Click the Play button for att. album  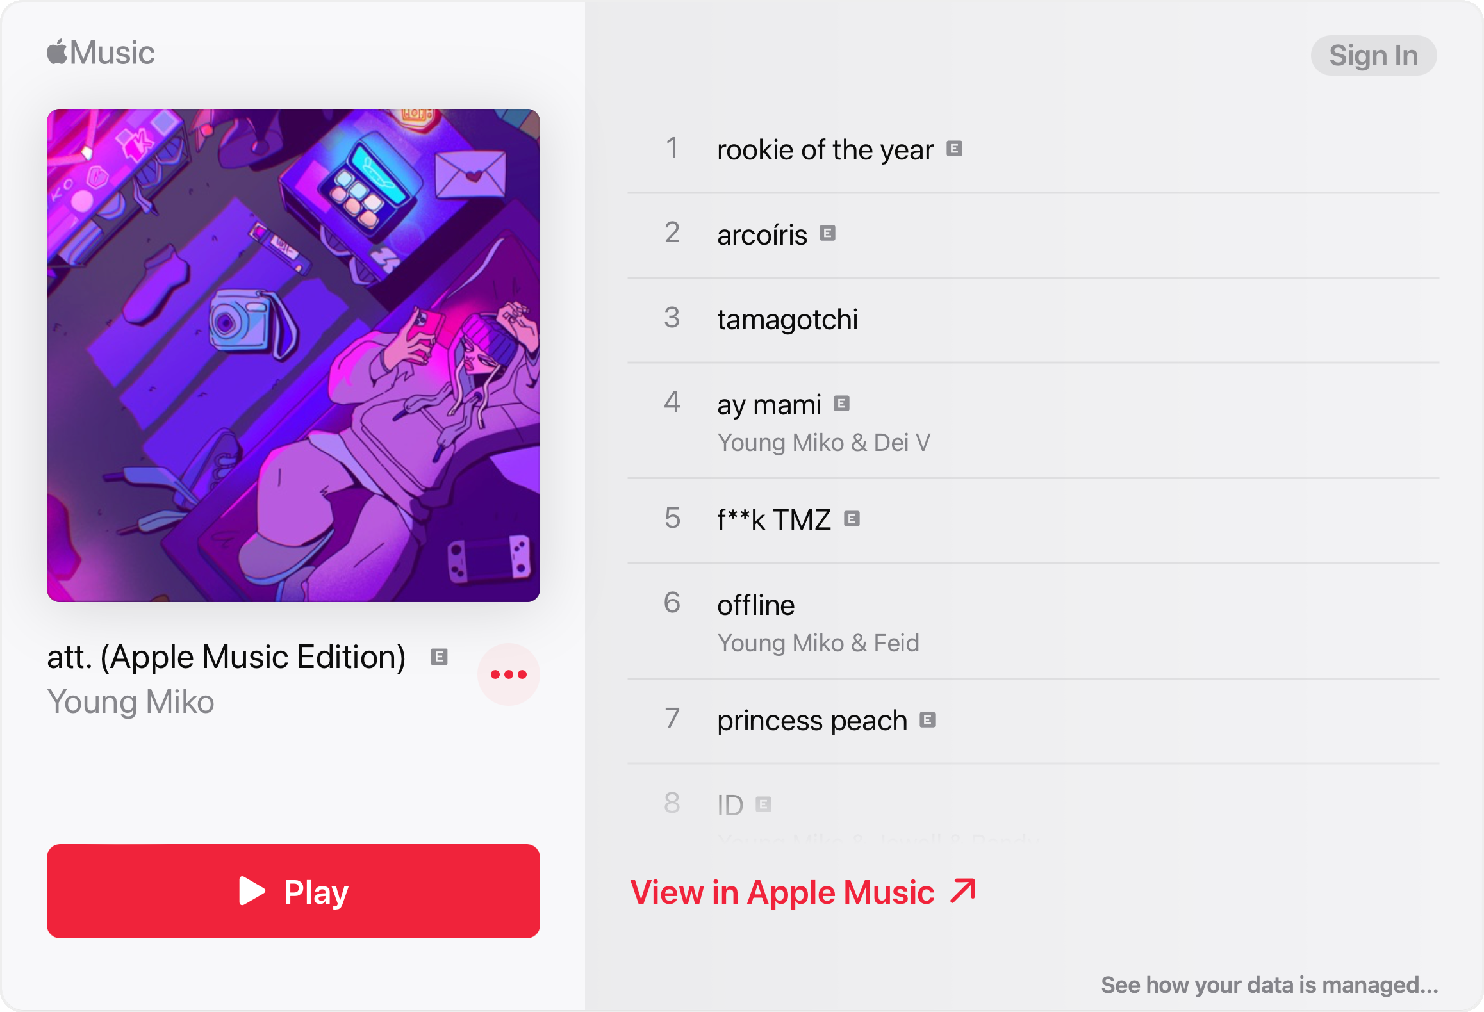(x=295, y=892)
